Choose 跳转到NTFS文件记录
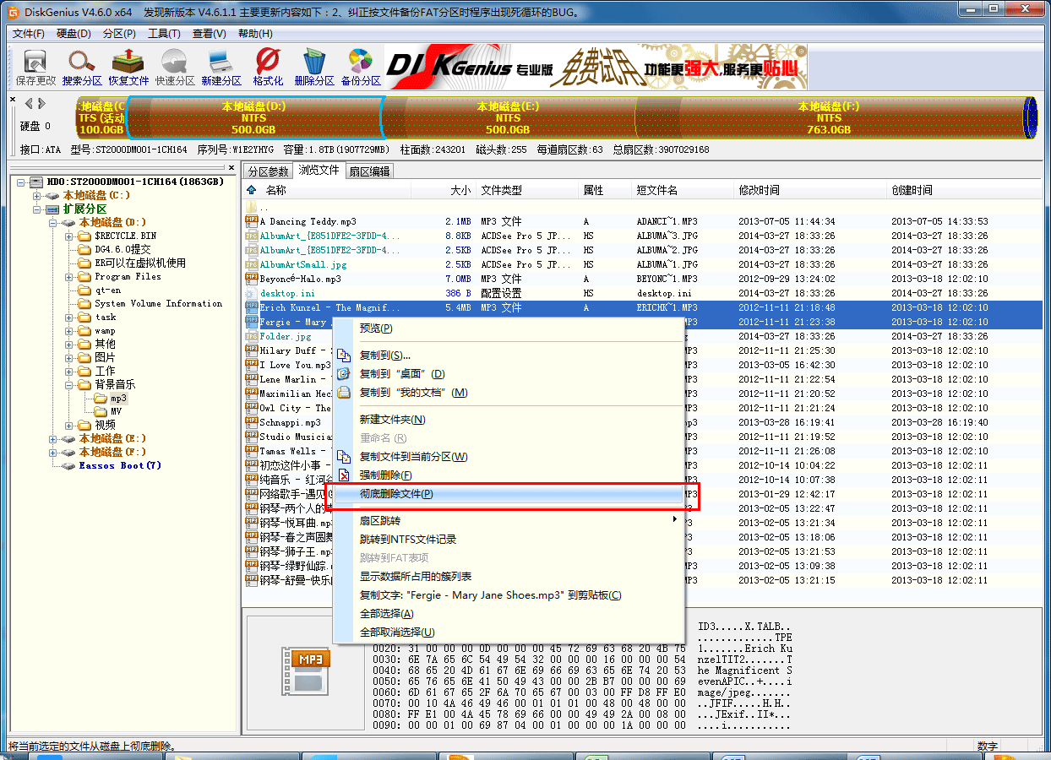 tap(507, 539)
